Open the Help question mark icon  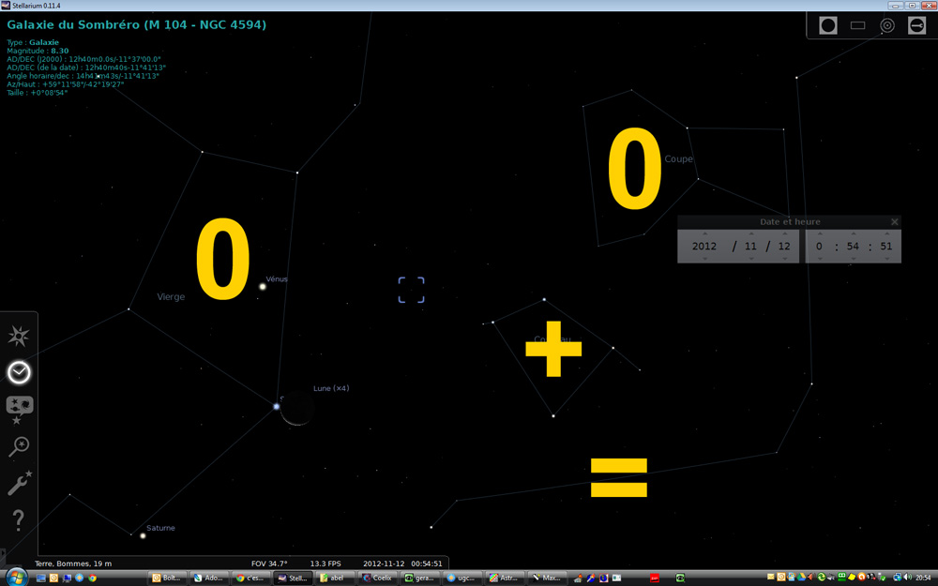(x=19, y=519)
